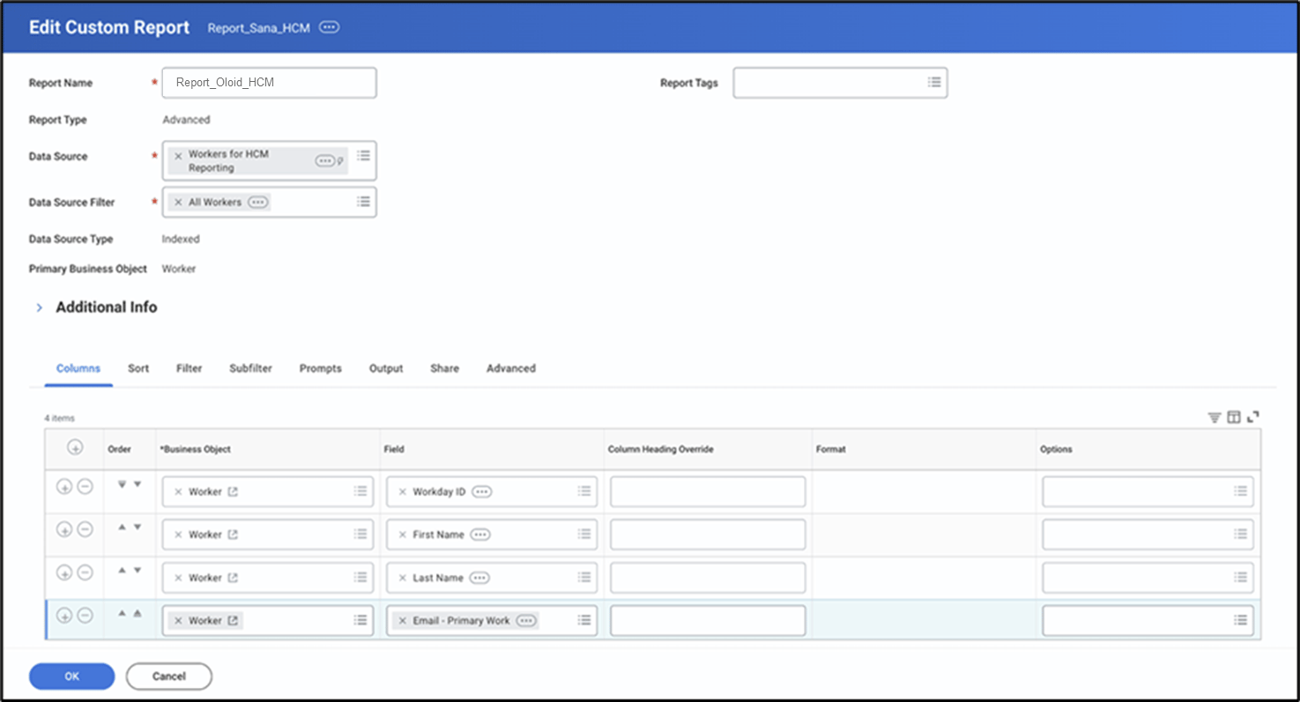Viewport: 1300px width, 702px height.
Task: Click the Report Name input field
Action: [270, 83]
